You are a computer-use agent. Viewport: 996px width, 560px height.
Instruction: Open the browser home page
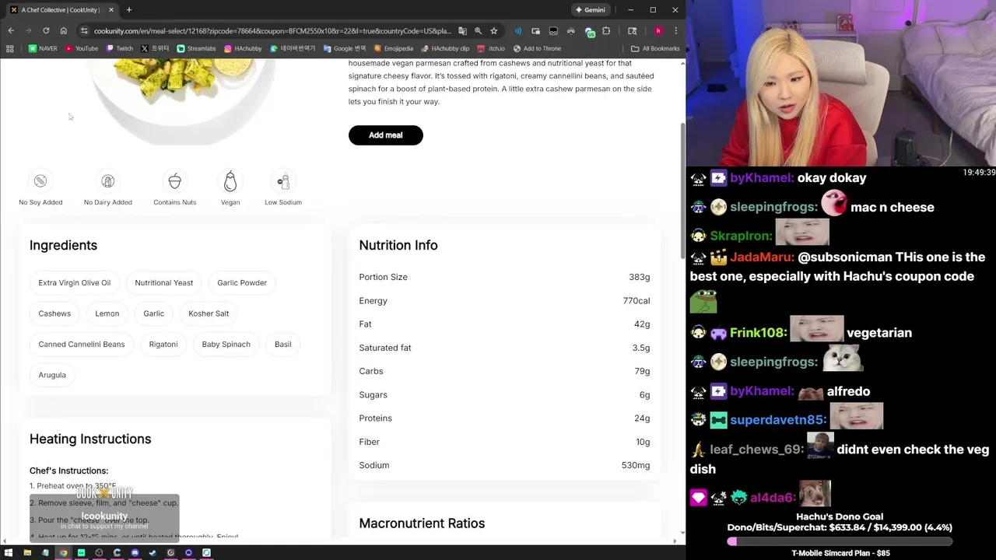(63, 31)
